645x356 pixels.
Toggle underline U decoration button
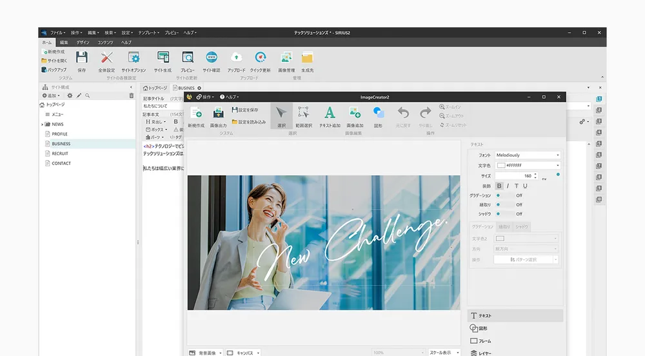coord(525,186)
